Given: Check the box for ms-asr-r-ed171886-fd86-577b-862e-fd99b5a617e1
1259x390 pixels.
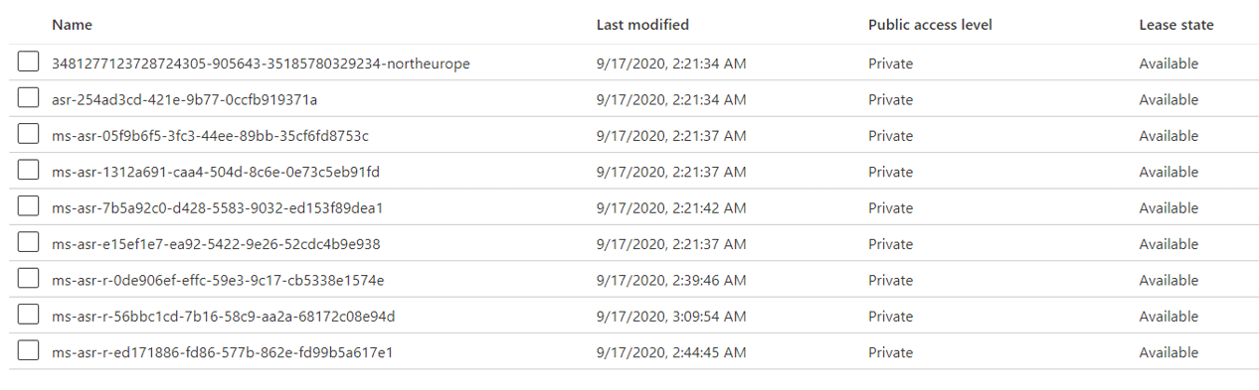Looking at the screenshot, I should tap(28, 351).
